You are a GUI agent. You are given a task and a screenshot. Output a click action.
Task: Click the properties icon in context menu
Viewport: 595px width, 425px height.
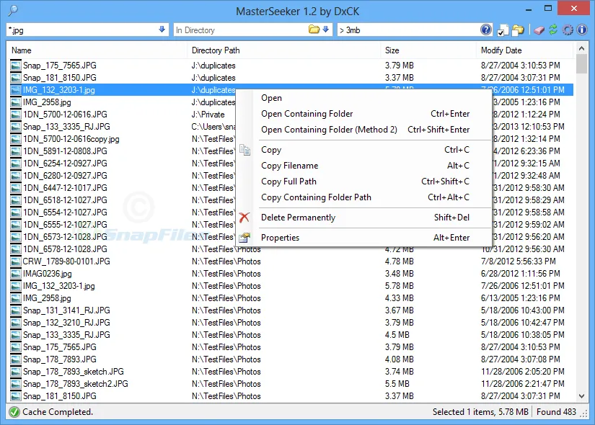(x=244, y=238)
